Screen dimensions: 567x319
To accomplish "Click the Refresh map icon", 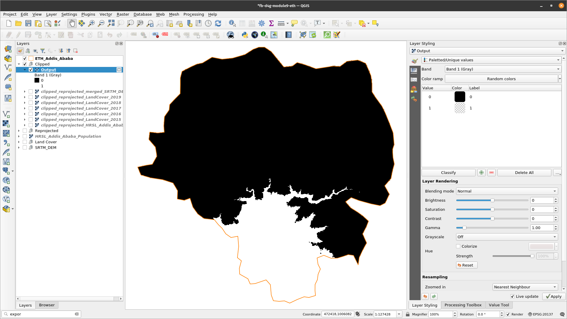I will (x=218, y=24).
